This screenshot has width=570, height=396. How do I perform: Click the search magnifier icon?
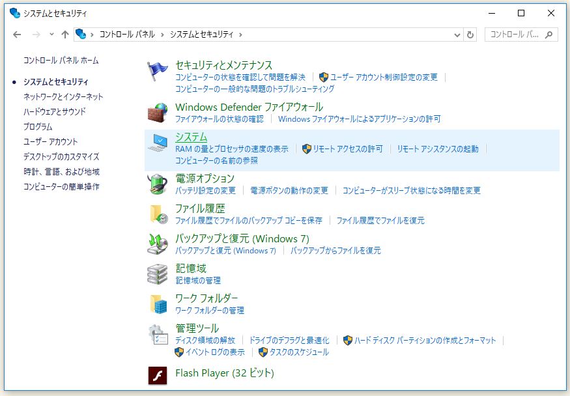pyautogui.click(x=549, y=35)
